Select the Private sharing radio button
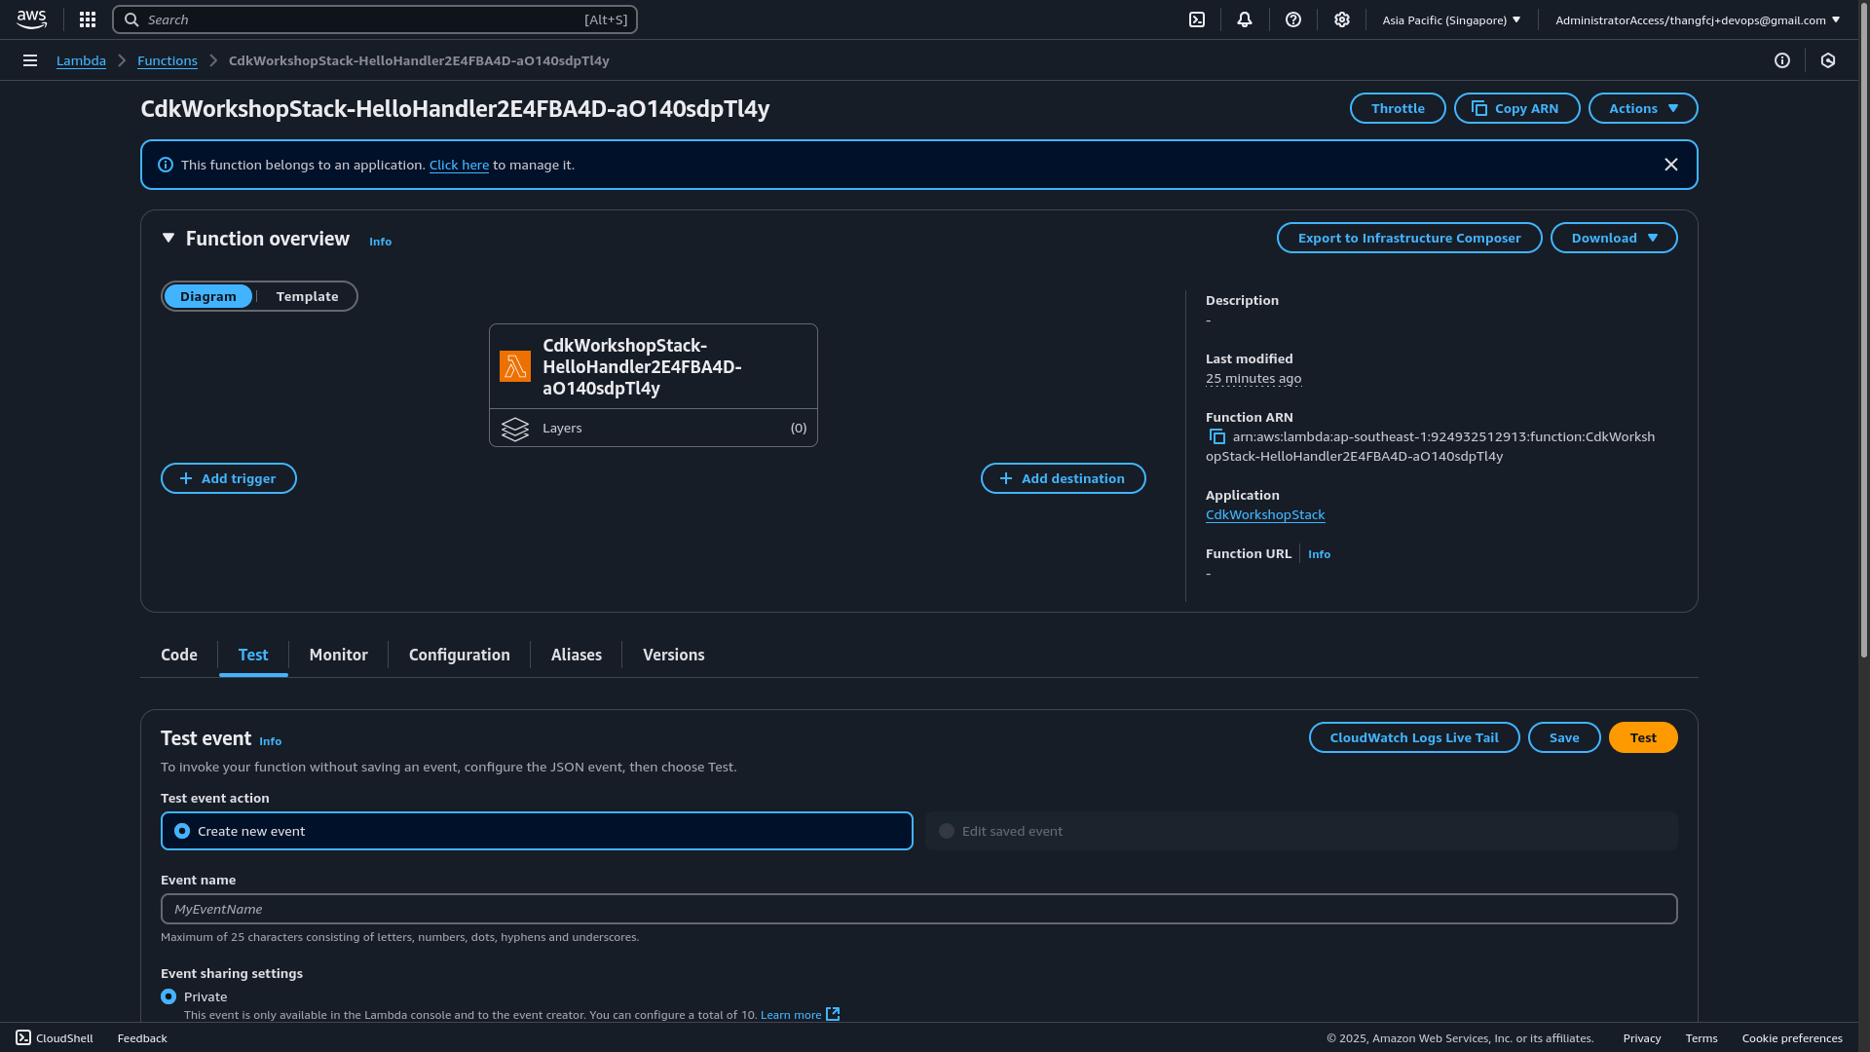The height and width of the screenshot is (1052, 1870). [x=168, y=996]
